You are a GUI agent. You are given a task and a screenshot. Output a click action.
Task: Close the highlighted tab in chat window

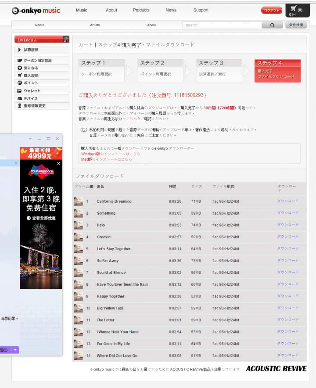point(16,163)
